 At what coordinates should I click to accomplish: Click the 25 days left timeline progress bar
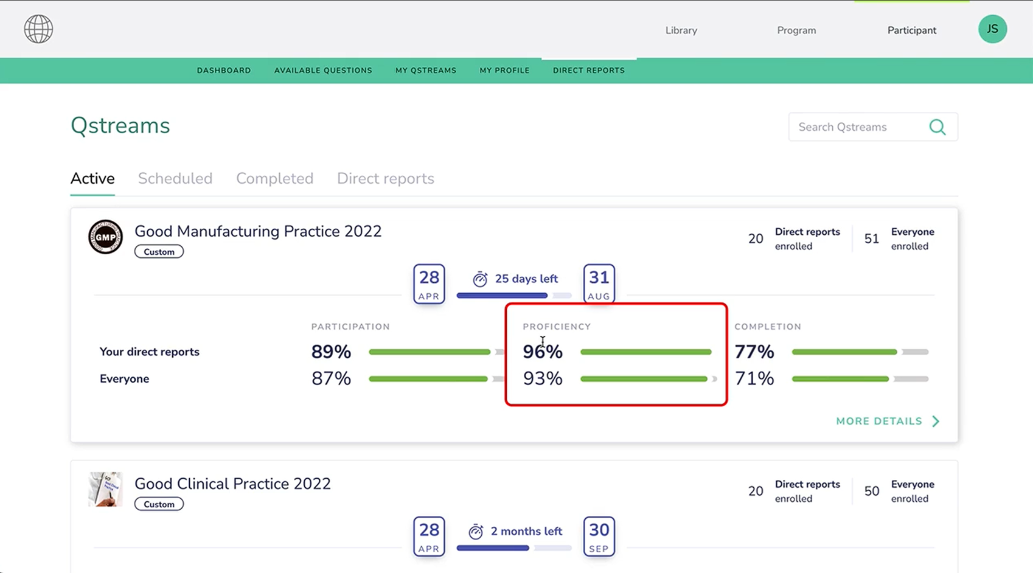coord(514,296)
